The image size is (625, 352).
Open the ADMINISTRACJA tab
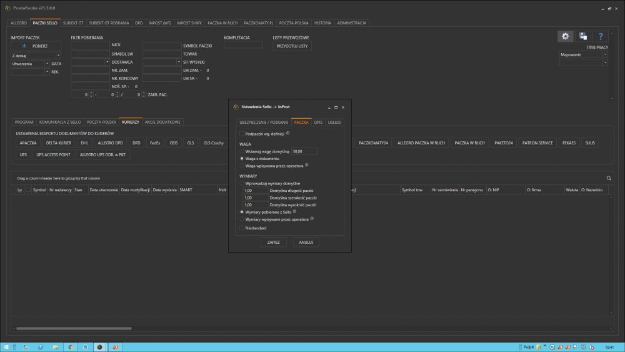pos(352,23)
